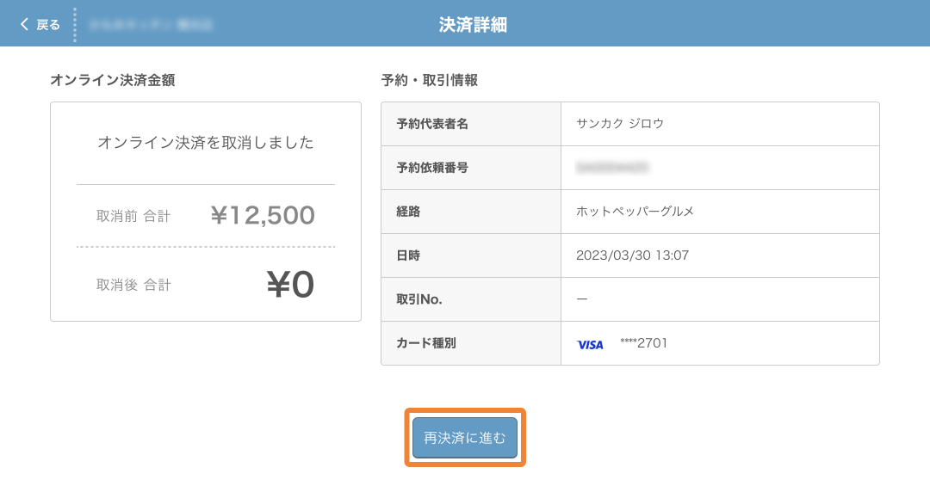Click the 戻る back label
Viewport: 930px width, 486px height.
[48, 24]
